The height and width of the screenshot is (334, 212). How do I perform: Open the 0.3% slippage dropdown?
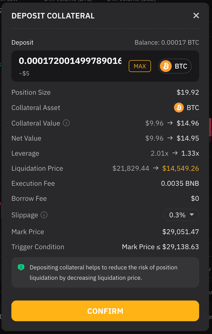(x=181, y=215)
